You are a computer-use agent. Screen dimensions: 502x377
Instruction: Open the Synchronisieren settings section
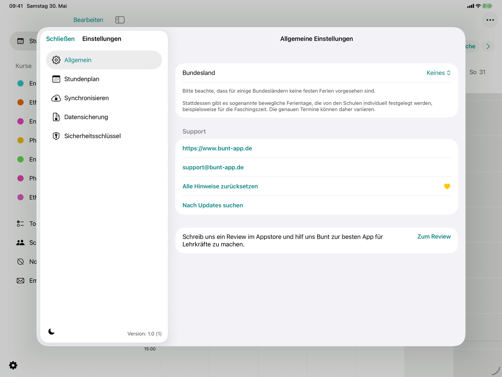pos(104,98)
